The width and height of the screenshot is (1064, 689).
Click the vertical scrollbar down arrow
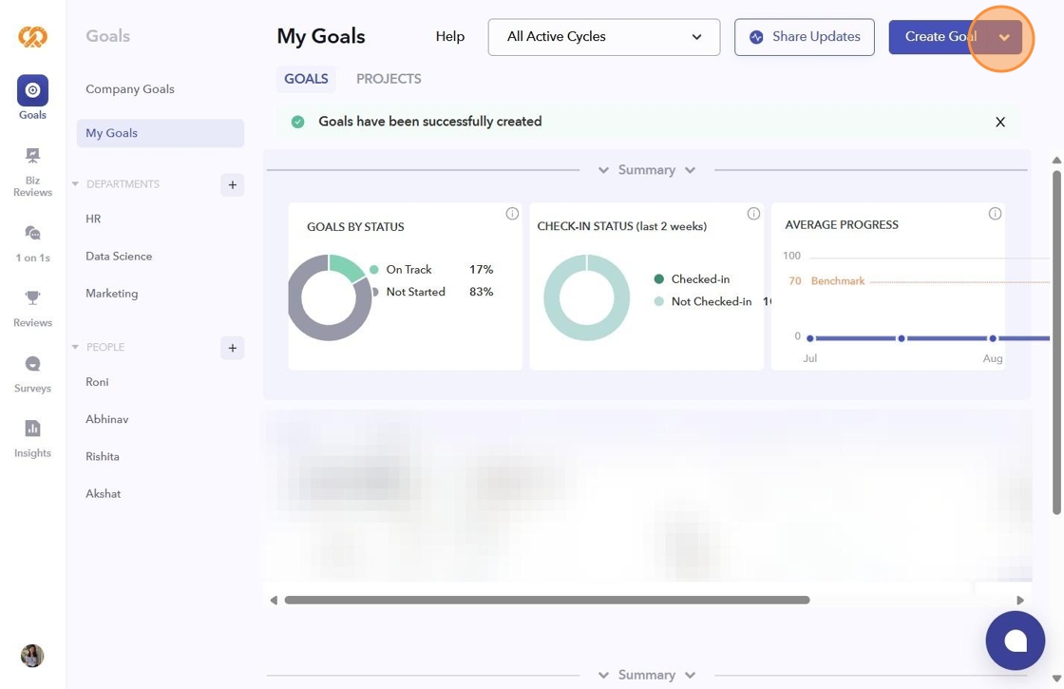pos(1056,679)
